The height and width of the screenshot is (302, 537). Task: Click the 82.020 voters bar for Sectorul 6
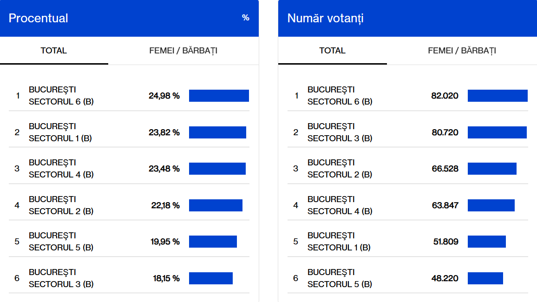(498, 96)
